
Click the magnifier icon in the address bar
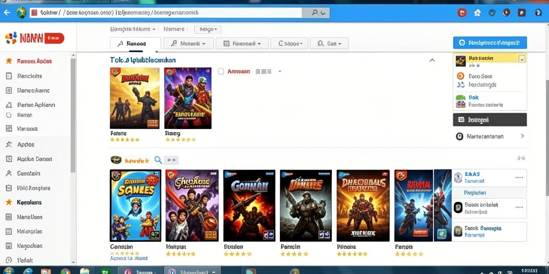pyautogui.click(x=315, y=13)
